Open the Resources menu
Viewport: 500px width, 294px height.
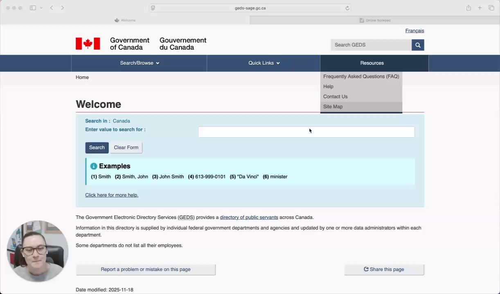(372, 63)
